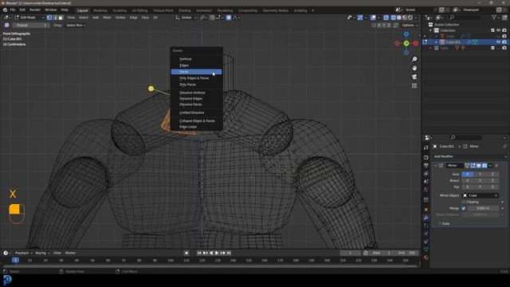Click Collapse Edges & Faces entry
The height and width of the screenshot is (287, 510).
tap(197, 120)
